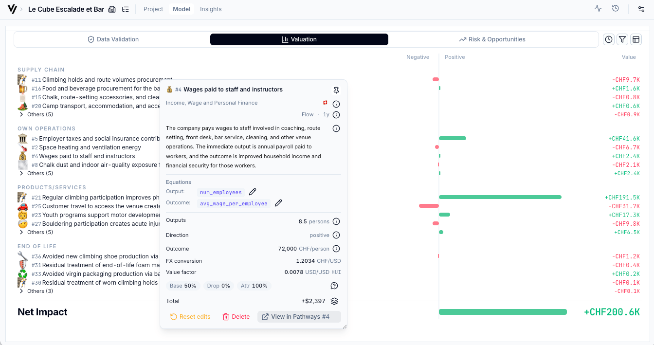Delete the Wages impact item
Image resolution: width=654 pixels, height=345 pixels.
[x=236, y=316]
